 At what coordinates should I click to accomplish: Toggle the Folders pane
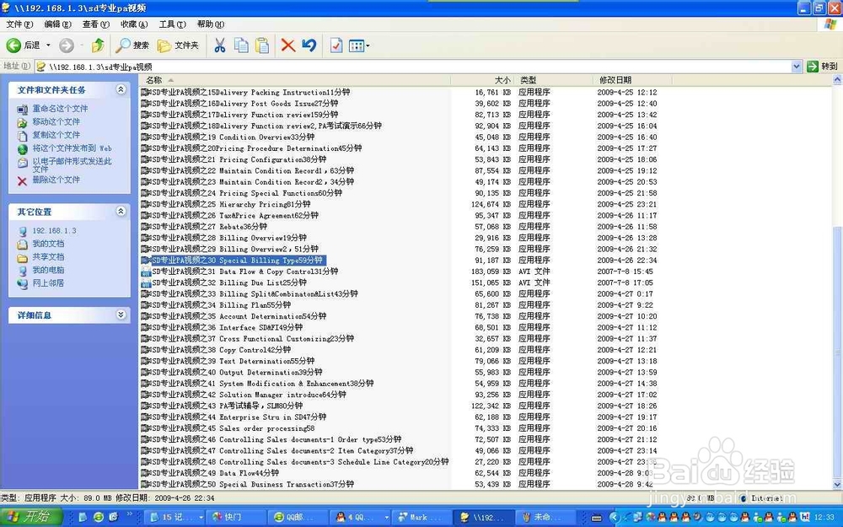(x=178, y=46)
